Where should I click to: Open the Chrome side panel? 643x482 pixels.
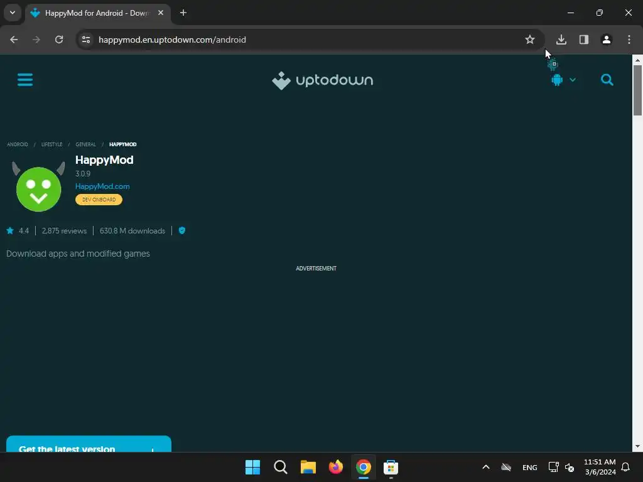(x=584, y=40)
